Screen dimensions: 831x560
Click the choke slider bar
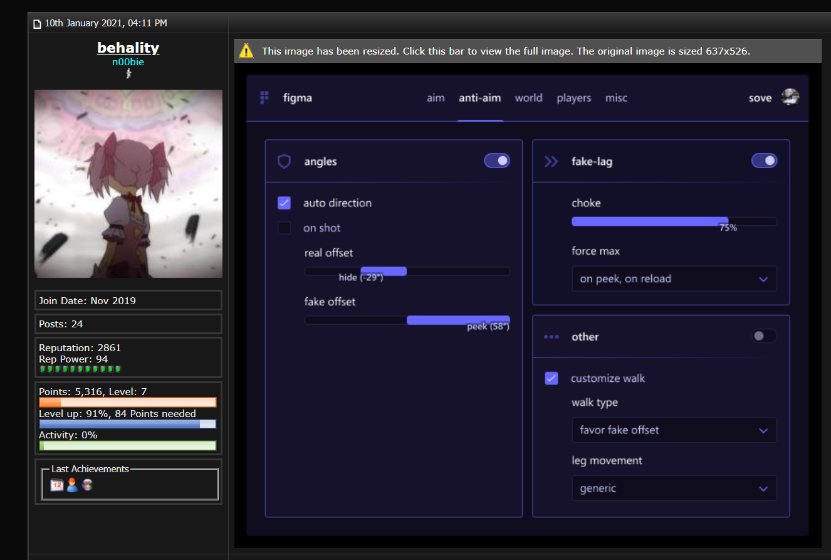coord(674,221)
